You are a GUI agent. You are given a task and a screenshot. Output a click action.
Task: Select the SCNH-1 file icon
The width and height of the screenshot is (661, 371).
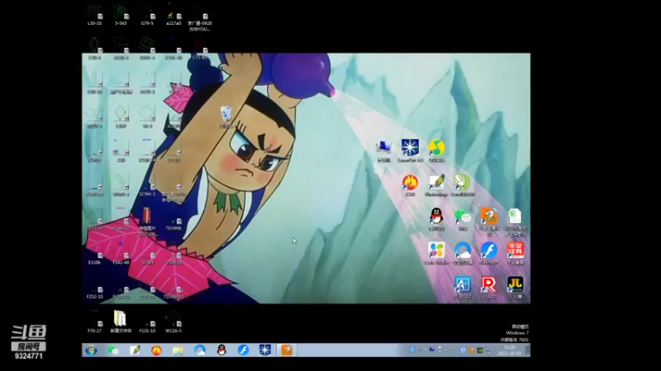pyautogui.click(x=147, y=185)
